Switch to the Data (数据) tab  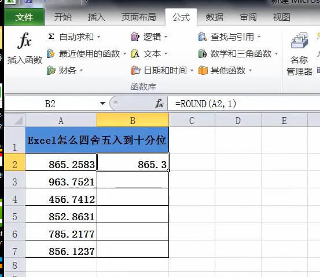(x=214, y=17)
